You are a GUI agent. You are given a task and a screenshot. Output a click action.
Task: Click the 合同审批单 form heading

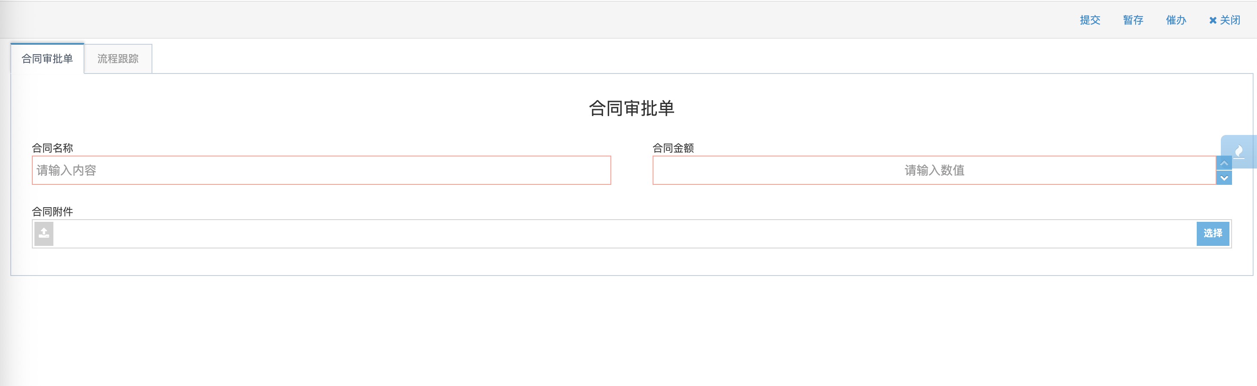632,108
